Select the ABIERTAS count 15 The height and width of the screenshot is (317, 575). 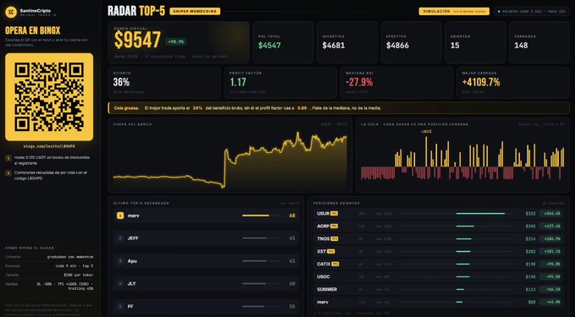[455, 46]
